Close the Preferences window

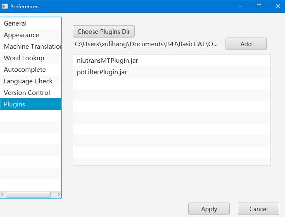pyautogui.click(x=278, y=6)
